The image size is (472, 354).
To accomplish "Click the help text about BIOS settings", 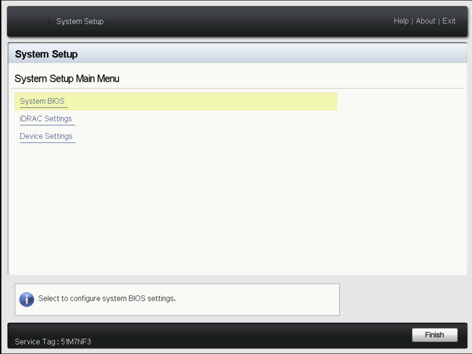I will 107,299.
